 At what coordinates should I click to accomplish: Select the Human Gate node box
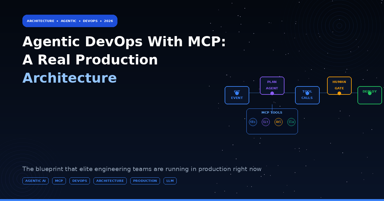point(339,86)
